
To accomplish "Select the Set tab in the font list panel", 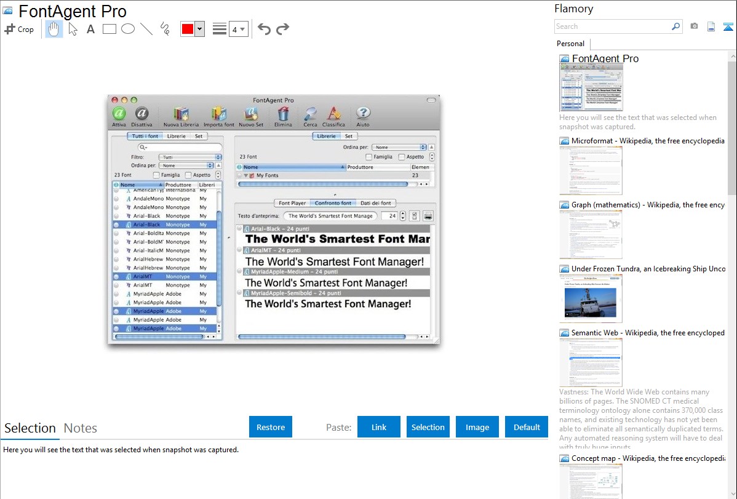I will tap(199, 136).
